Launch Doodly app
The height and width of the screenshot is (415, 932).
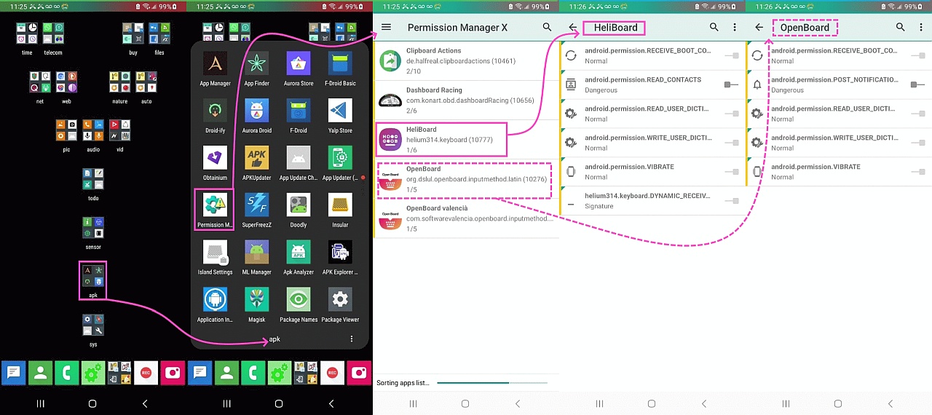click(x=299, y=205)
